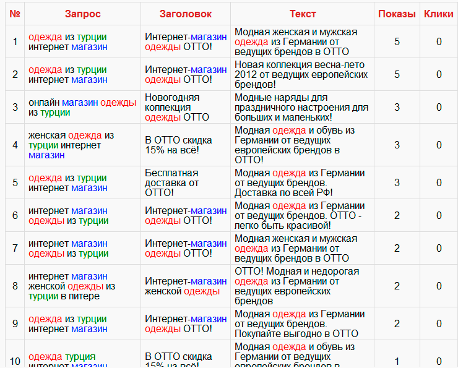Click Клики value 0 in row 7
Viewport: 458px width, 368px height.
[439, 248]
